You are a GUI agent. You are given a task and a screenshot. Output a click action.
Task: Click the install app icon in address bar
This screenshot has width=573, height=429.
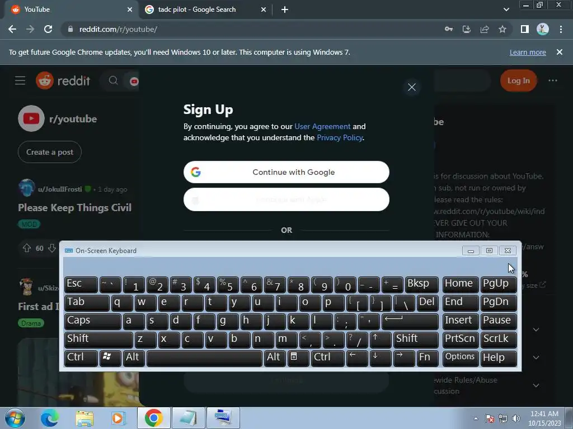(466, 29)
